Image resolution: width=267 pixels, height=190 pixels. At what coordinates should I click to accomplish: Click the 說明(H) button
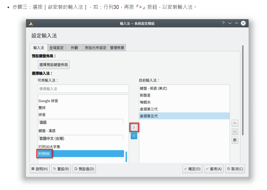tap(40, 169)
